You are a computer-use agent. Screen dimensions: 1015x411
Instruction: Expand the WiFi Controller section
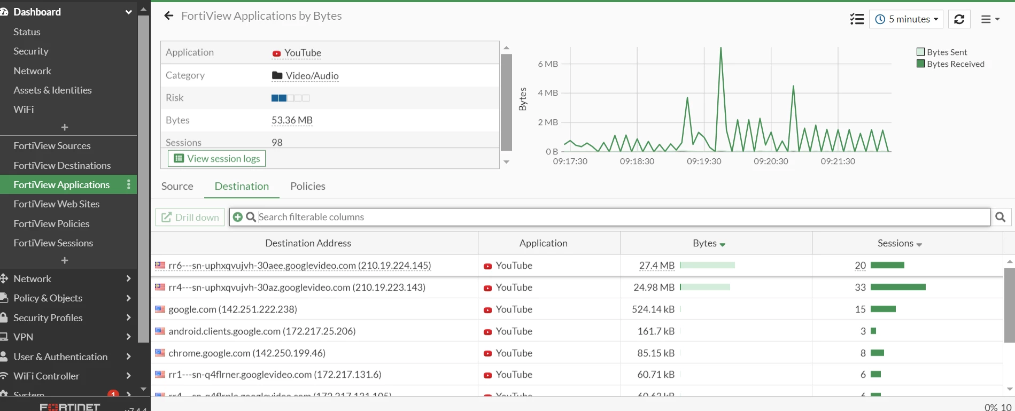point(128,376)
